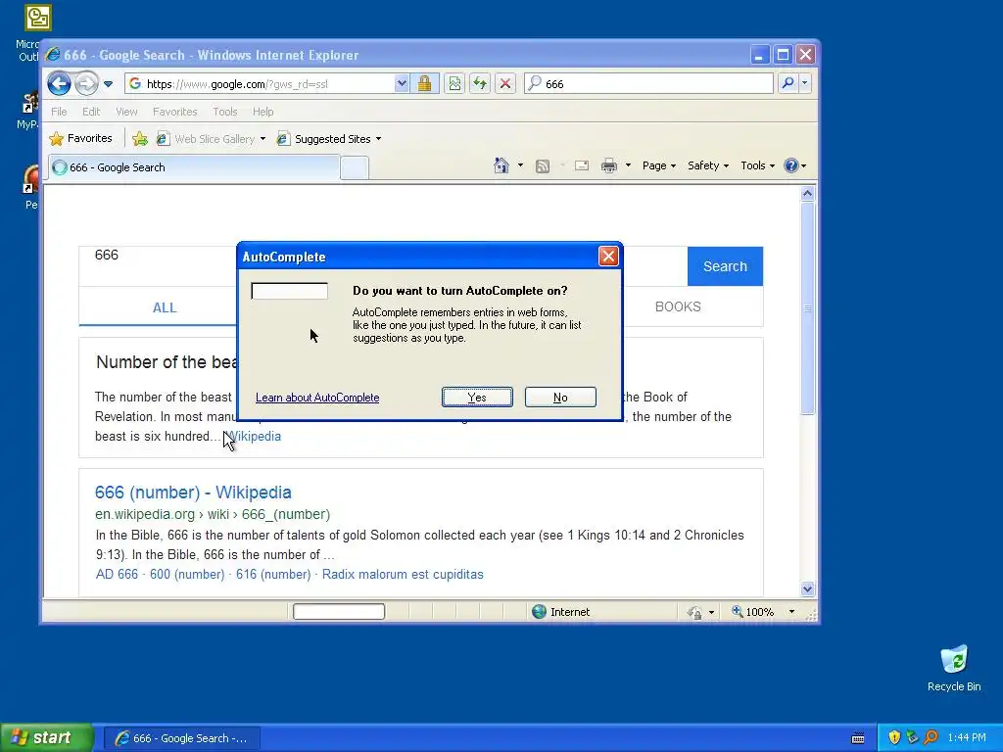This screenshot has width=1003, height=752.
Task: Click the Help question mark icon
Action: [791, 165]
